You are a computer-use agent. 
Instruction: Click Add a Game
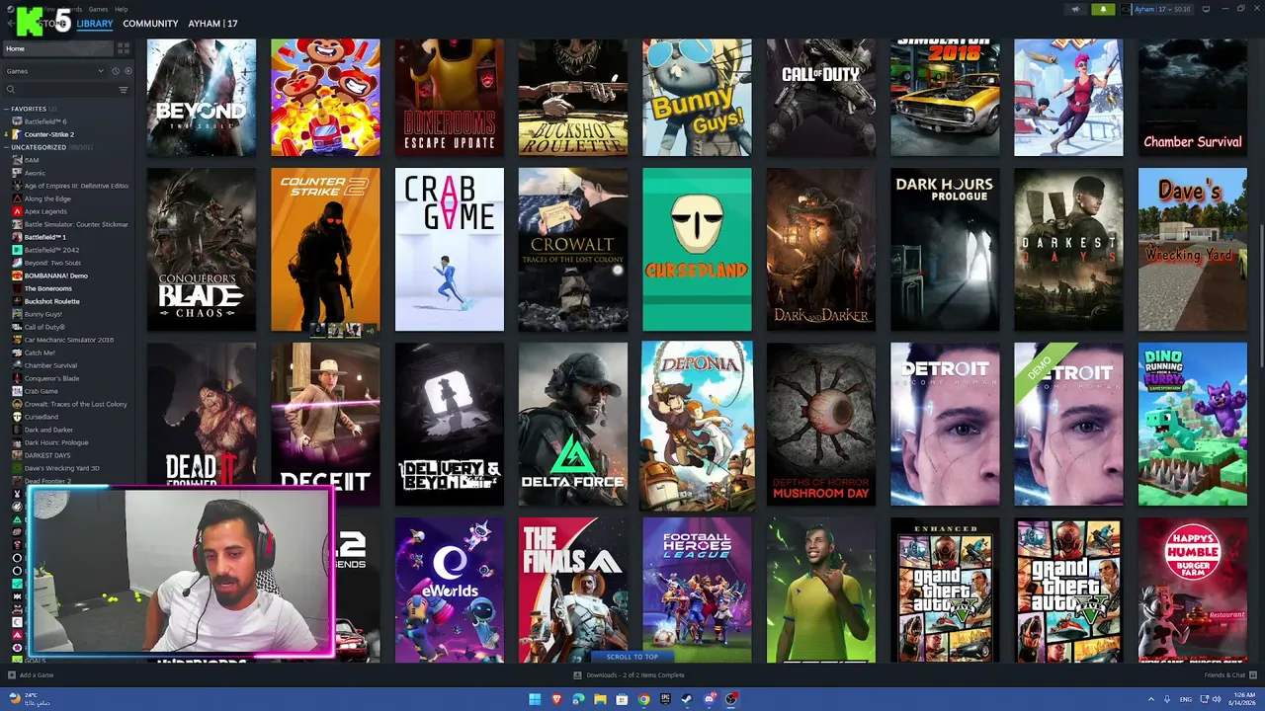(31, 675)
